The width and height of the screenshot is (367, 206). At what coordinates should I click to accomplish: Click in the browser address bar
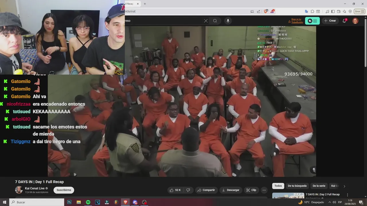pos(186,11)
